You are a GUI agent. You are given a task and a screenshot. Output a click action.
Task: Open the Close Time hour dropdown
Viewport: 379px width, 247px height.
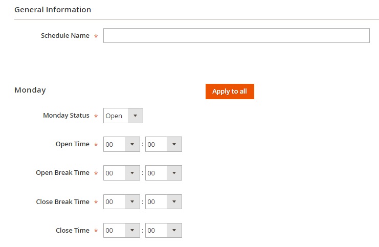coord(122,230)
